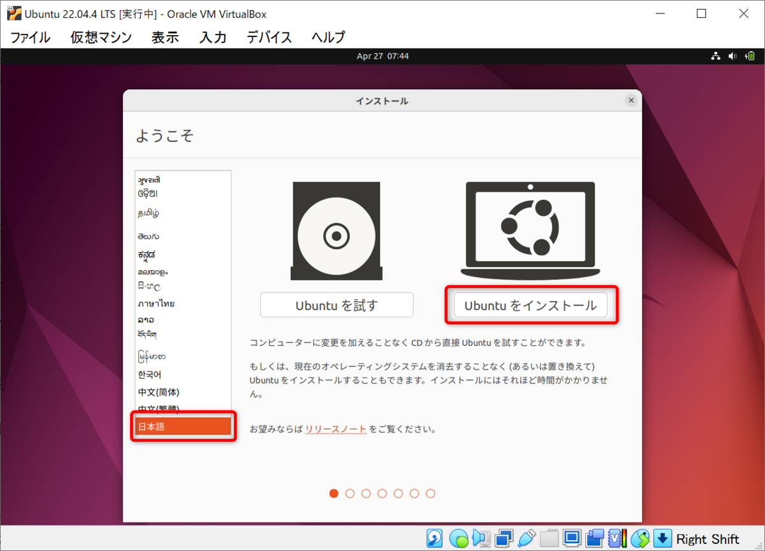The height and width of the screenshot is (551, 765).
Task: Click the VirtualBox app icon in title bar
Action: pyautogui.click(x=14, y=13)
